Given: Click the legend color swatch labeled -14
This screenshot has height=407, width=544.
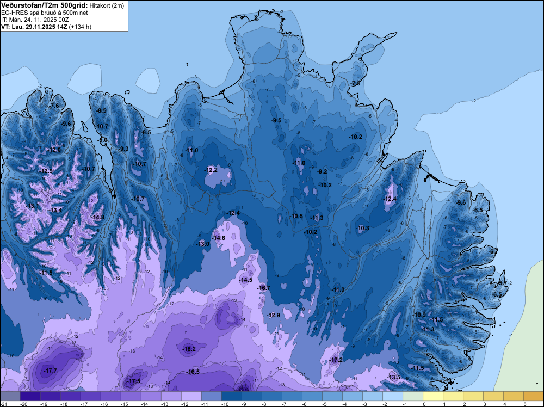Looking at the screenshot, I should (151, 396).
